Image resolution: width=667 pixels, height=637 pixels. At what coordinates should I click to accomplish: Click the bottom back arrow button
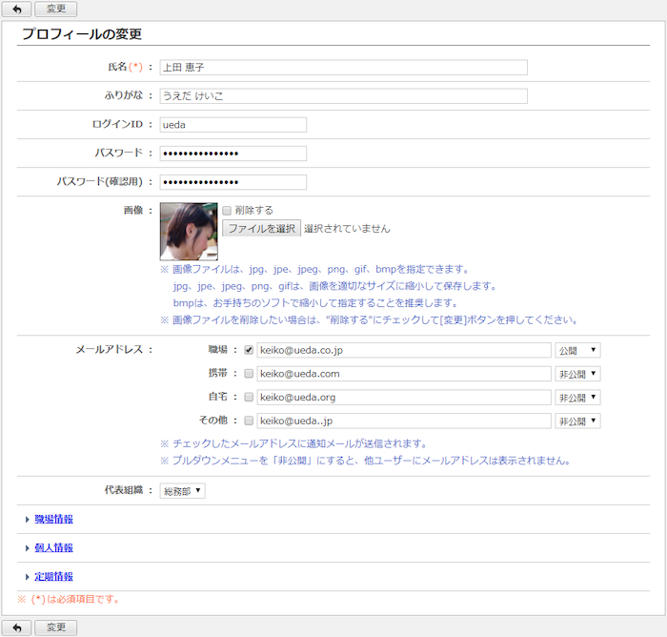[16, 627]
